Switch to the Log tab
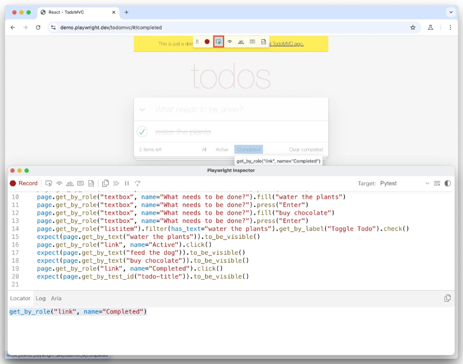This screenshot has height=364, width=463. click(x=41, y=298)
